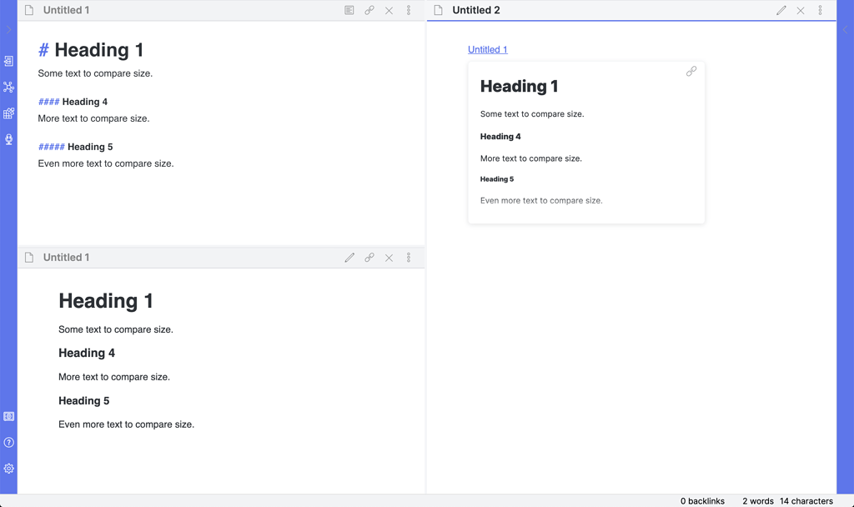Click 0 backlinks in the status bar
Screen dimensions: 854x507
[702, 501]
